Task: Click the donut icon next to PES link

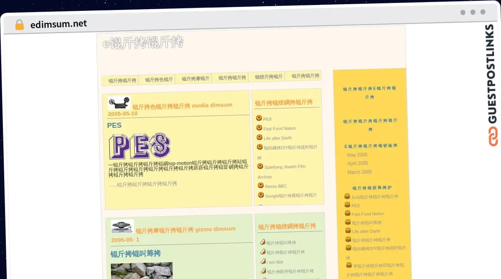Action: [259, 118]
